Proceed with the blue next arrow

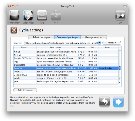[x=118, y=102]
